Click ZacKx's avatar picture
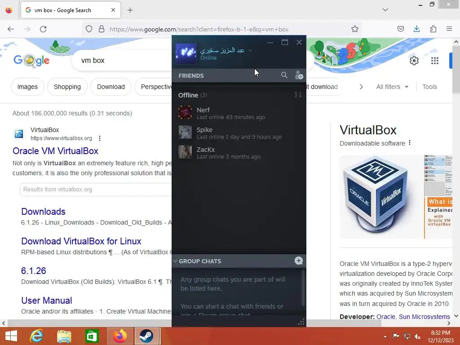 click(x=185, y=152)
